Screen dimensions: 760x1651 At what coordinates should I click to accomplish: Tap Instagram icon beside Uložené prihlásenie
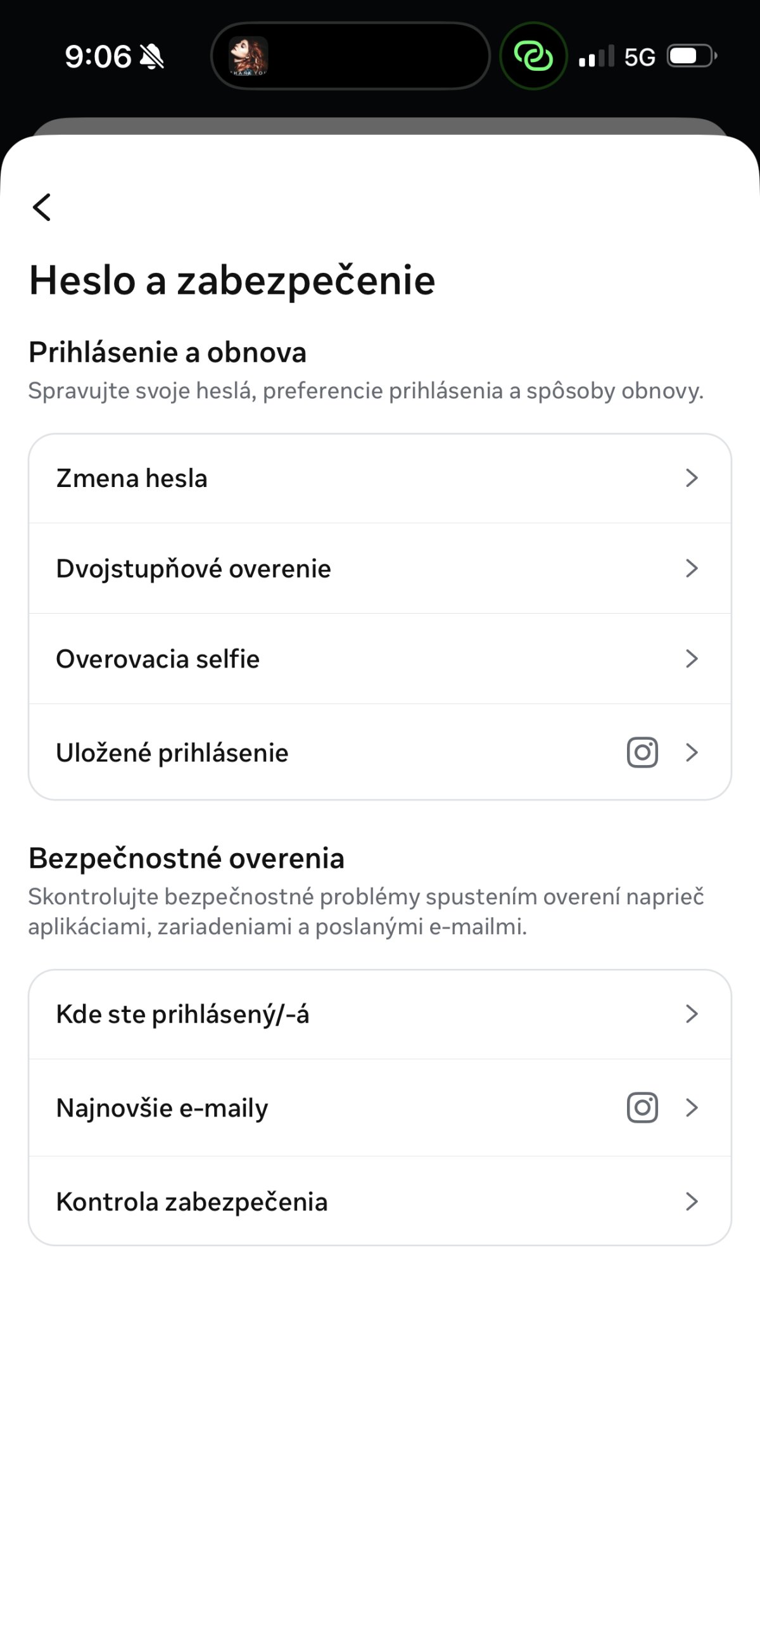click(x=642, y=752)
